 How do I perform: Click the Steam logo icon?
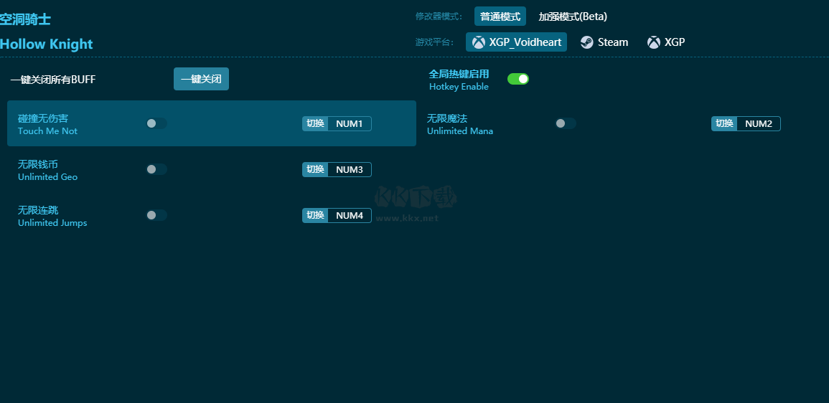pos(587,42)
